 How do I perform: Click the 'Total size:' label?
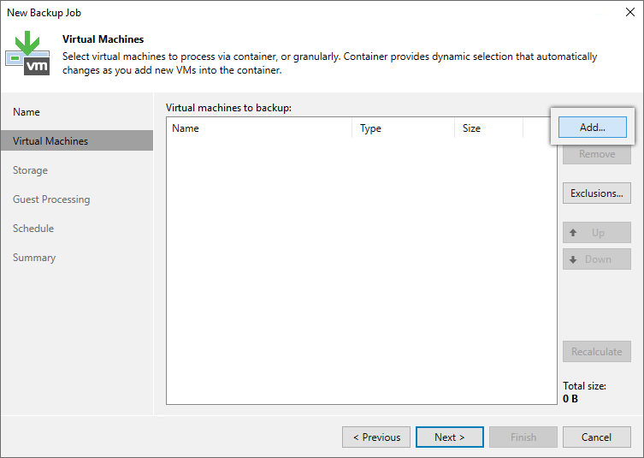point(584,386)
